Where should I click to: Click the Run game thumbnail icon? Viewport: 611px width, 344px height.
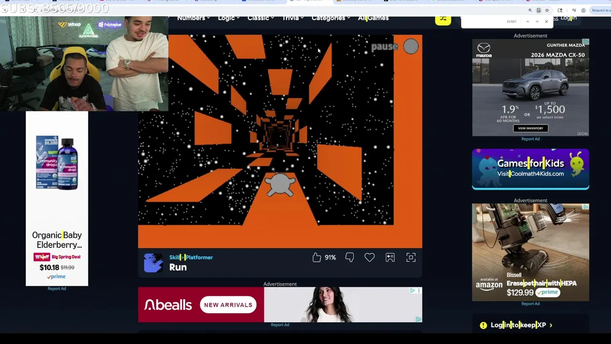click(x=153, y=263)
